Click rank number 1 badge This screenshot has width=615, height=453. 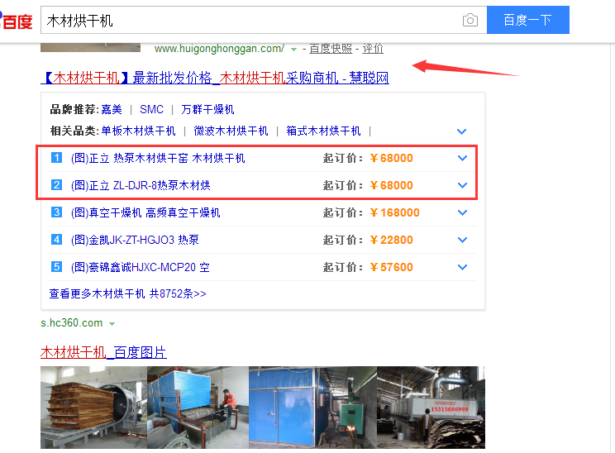[56, 158]
